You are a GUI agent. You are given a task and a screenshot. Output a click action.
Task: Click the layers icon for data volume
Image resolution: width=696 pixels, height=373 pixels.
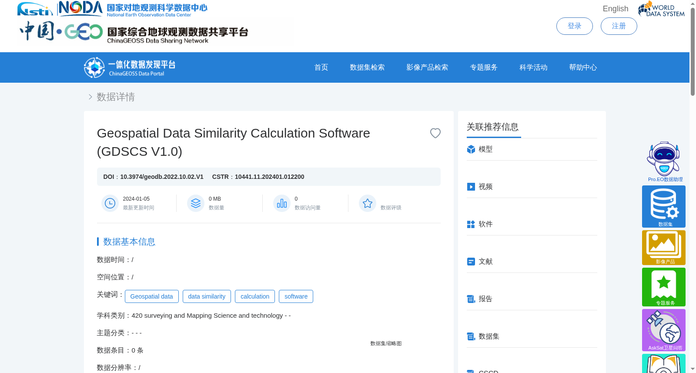coord(196,203)
